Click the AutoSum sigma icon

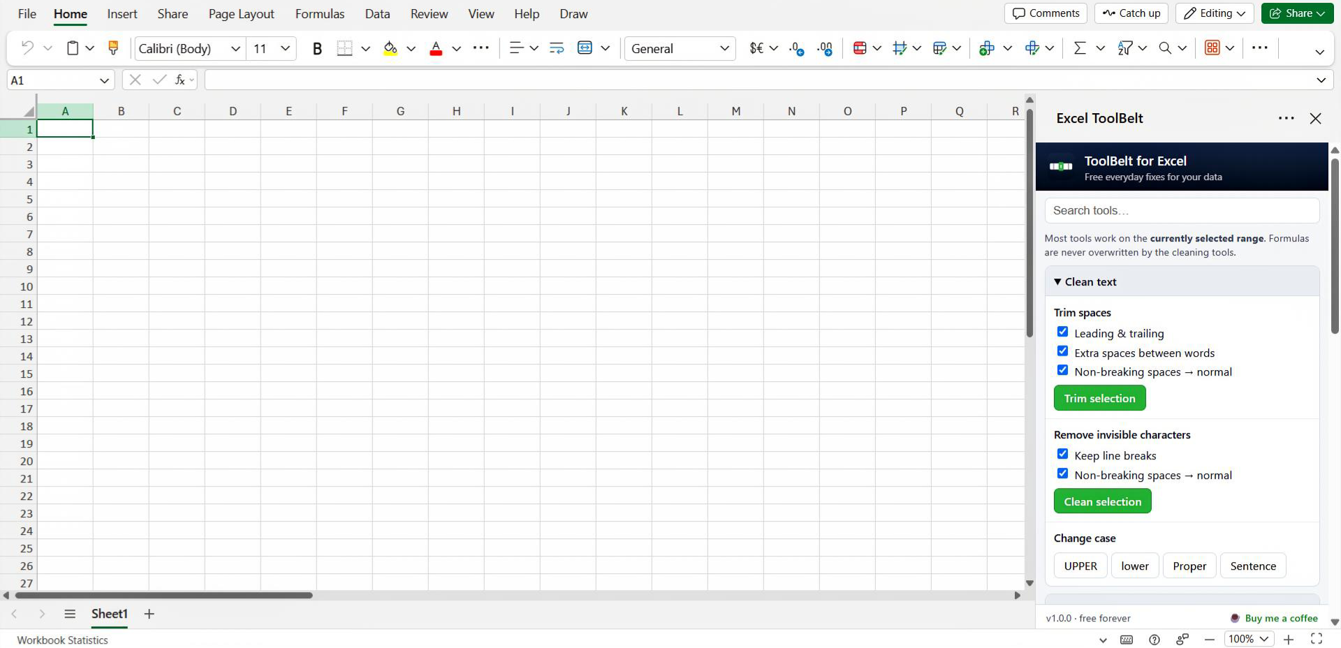coord(1080,48)
